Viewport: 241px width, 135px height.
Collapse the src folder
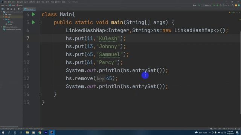[4, 19]
